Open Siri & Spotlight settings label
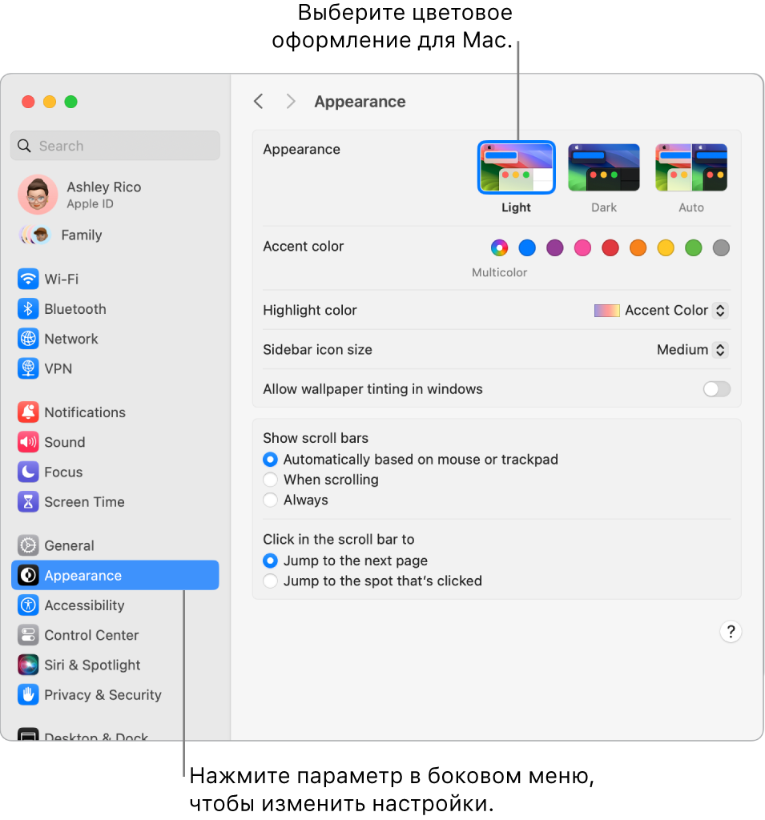The height and width of the screenshot is (820, 765). click(92, 665)
